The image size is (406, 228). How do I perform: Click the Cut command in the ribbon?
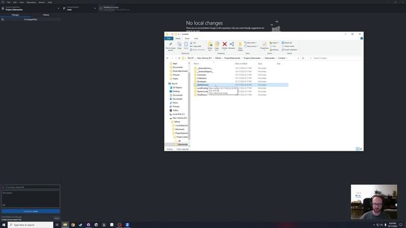coord(193,43)
